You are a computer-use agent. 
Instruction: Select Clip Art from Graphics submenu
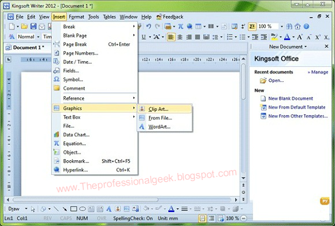(x=165, y=109)
